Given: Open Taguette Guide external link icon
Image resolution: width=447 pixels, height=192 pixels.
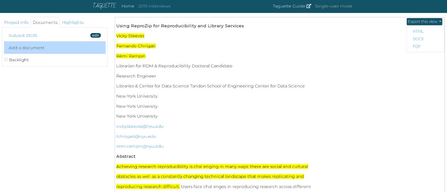Looking at the screenshot, I should [309, 6].
